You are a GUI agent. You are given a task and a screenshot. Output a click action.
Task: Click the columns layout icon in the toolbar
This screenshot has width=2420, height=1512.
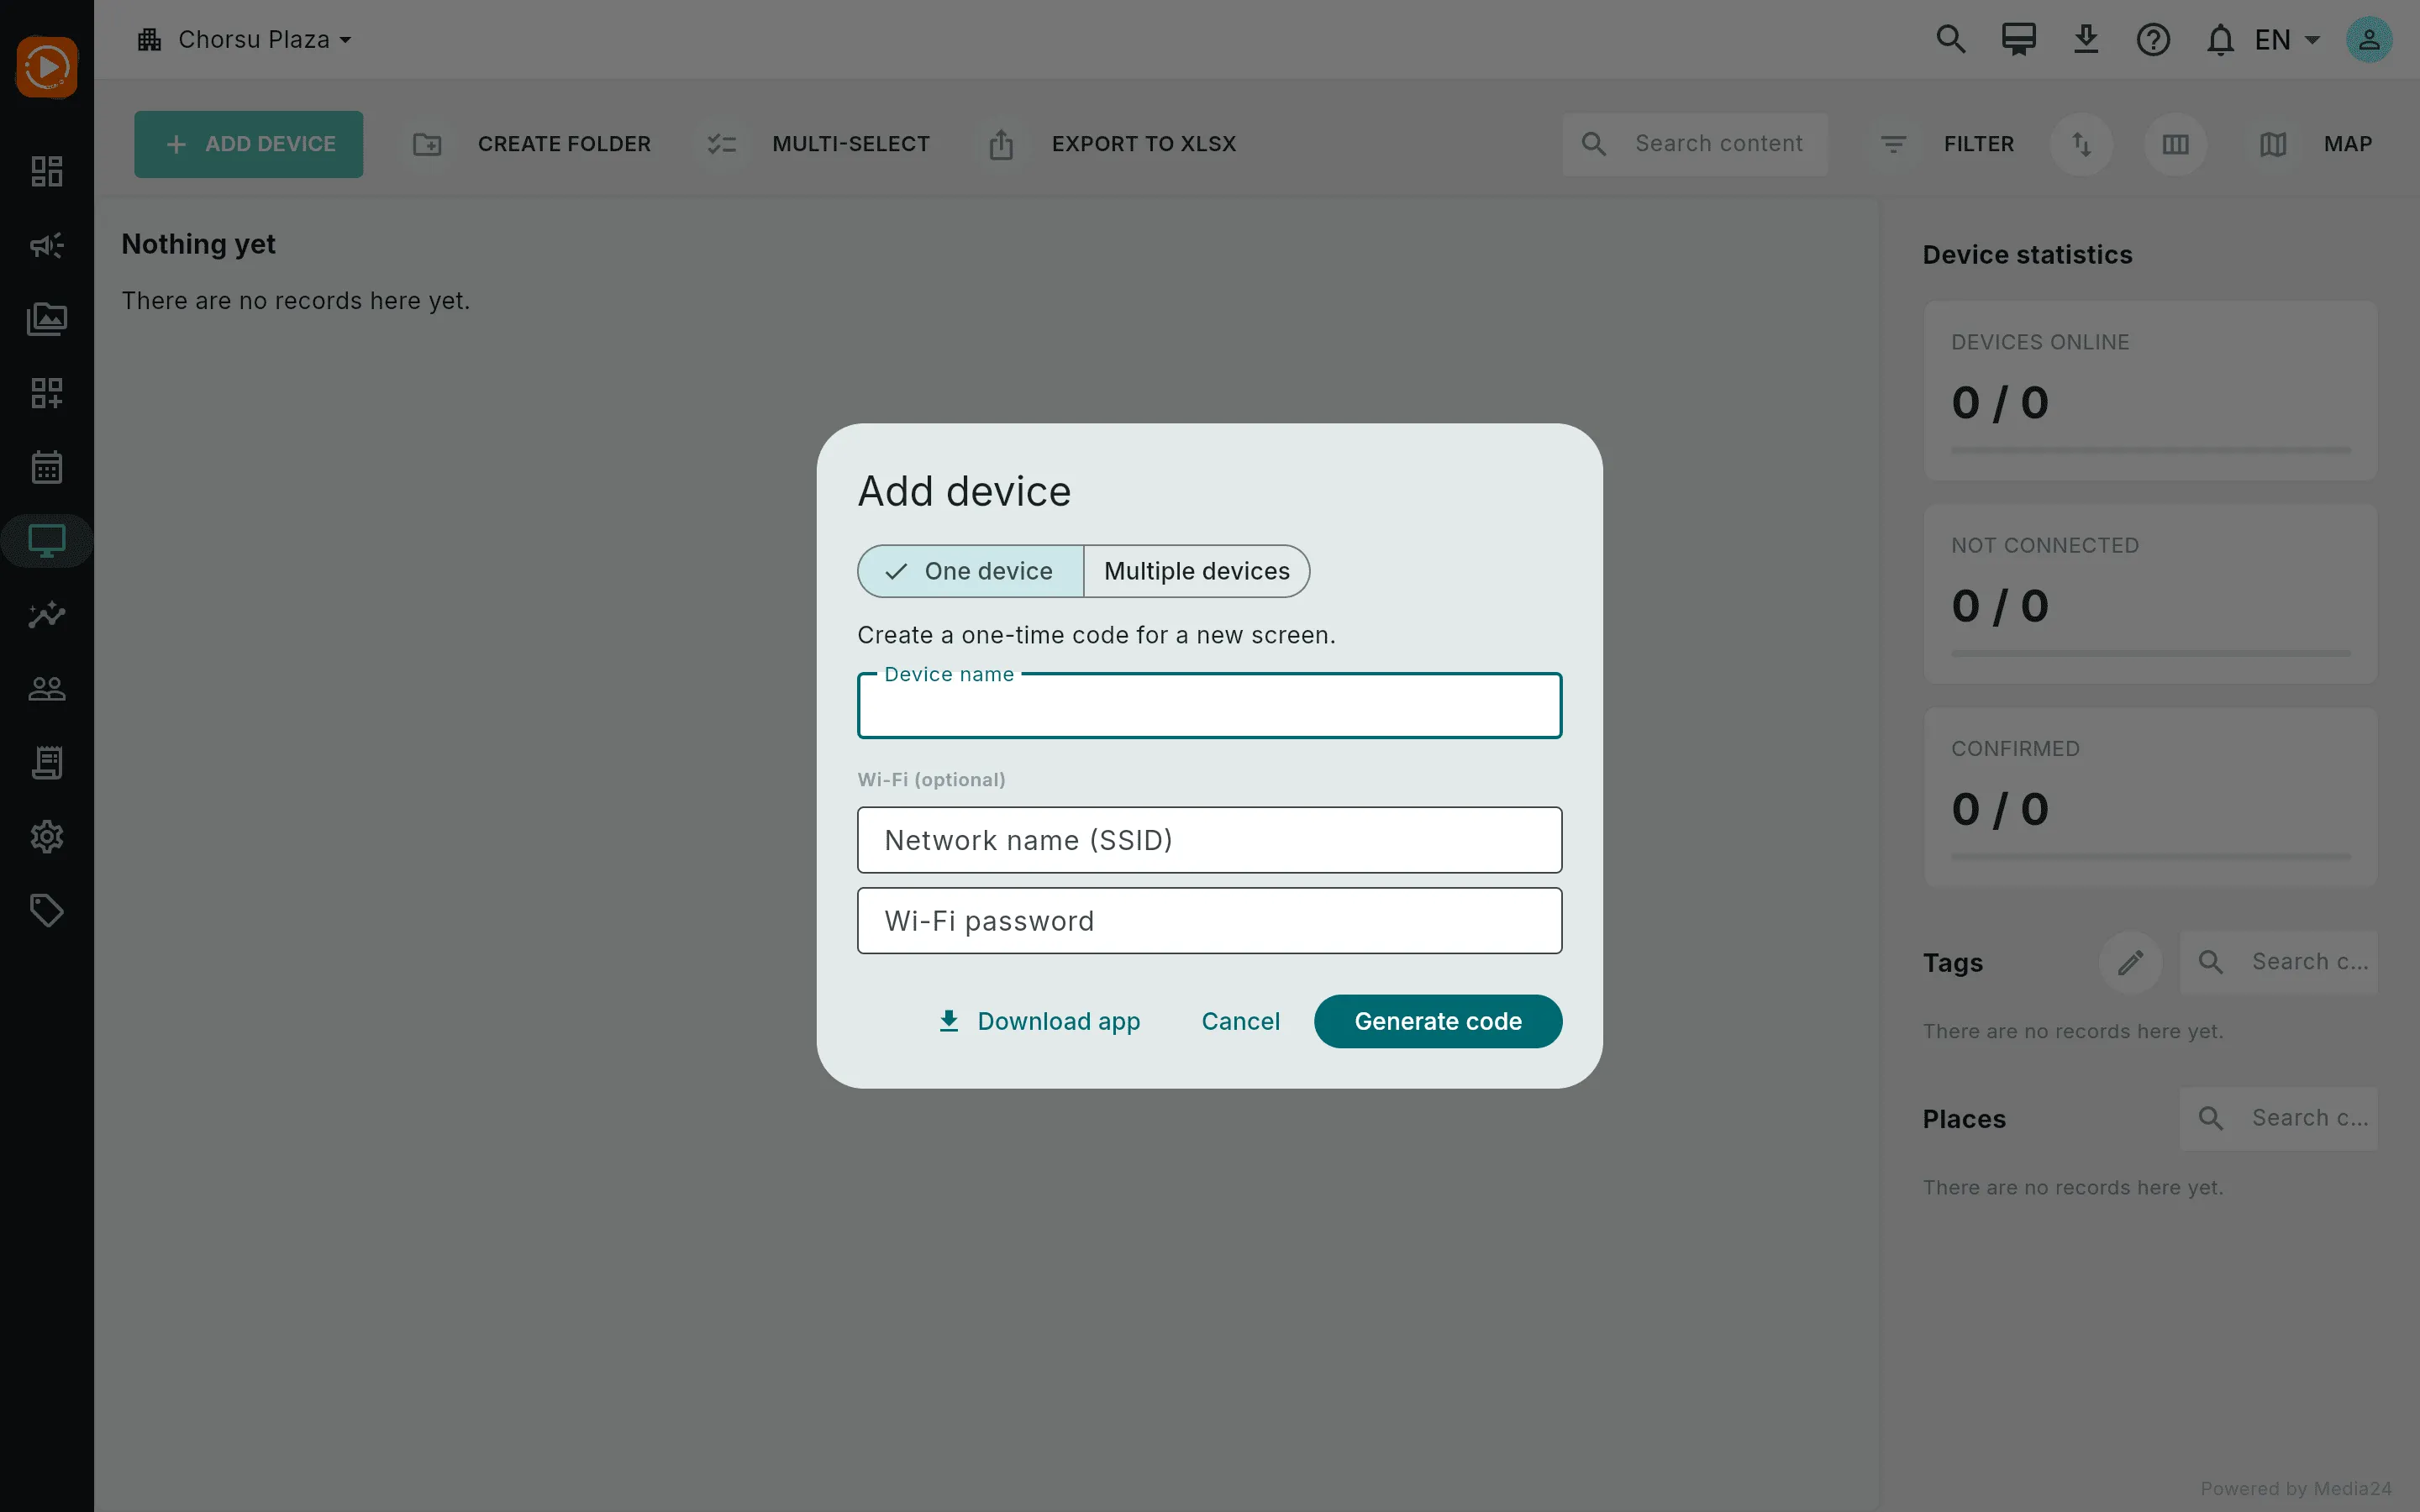click(2175, 144)
